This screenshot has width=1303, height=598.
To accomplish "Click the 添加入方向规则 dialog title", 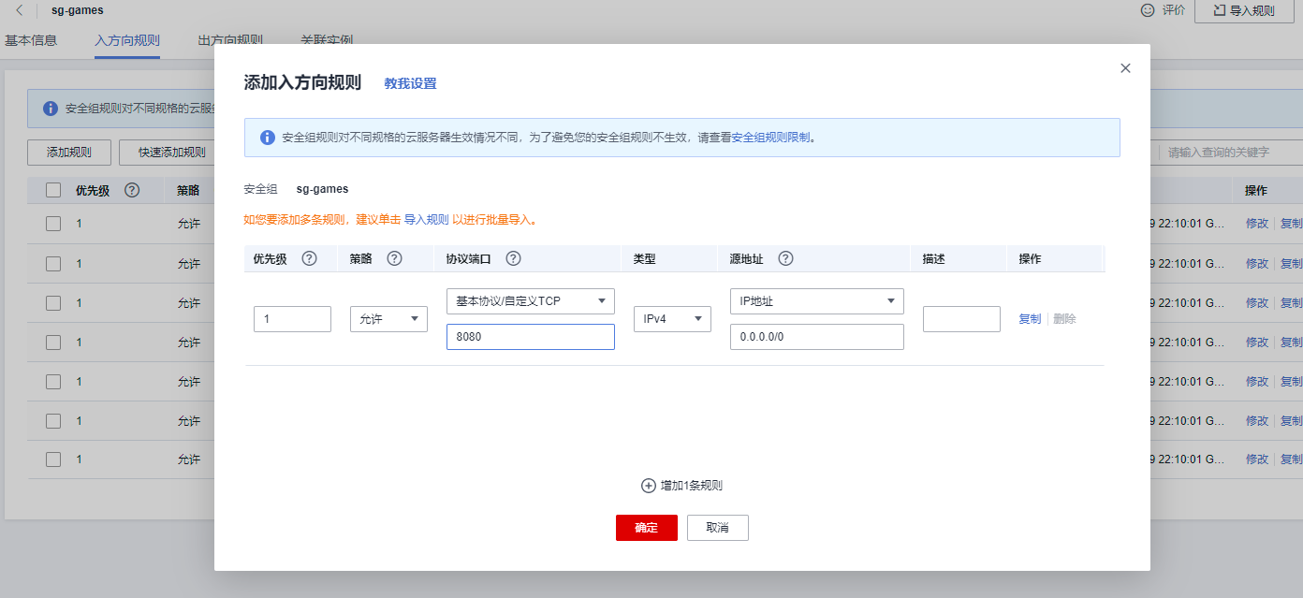I will click(302, 82).
